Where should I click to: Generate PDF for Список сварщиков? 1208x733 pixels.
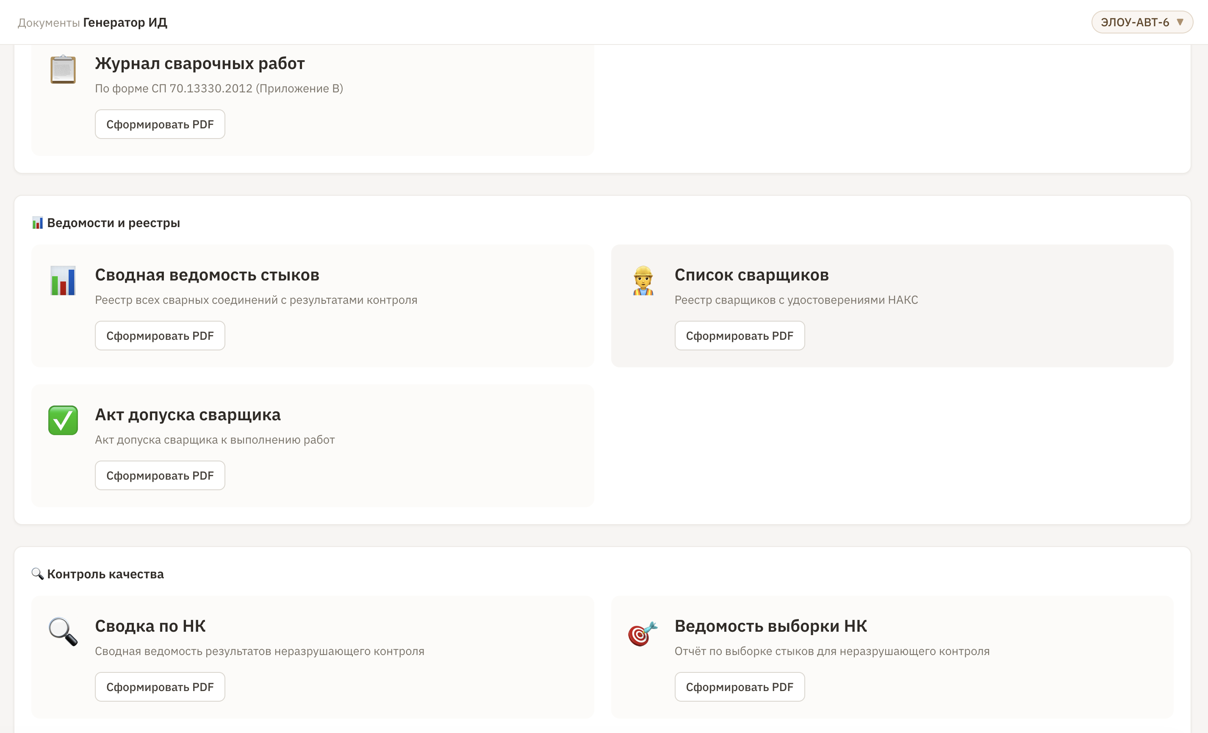[x=739, y=336]
